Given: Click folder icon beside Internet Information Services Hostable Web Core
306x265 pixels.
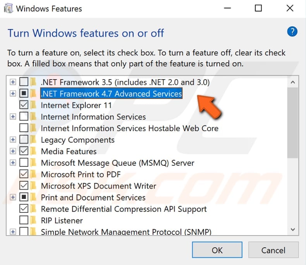Looking at the screenshot, I should (34, 128).
